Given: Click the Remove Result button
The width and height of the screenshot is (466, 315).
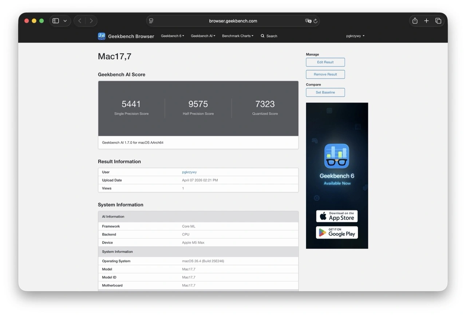Looking at the screenshot, I should tap(325, 74).
